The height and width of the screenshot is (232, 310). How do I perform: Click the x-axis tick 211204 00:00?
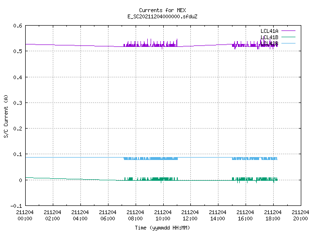(x=25, y=216)
